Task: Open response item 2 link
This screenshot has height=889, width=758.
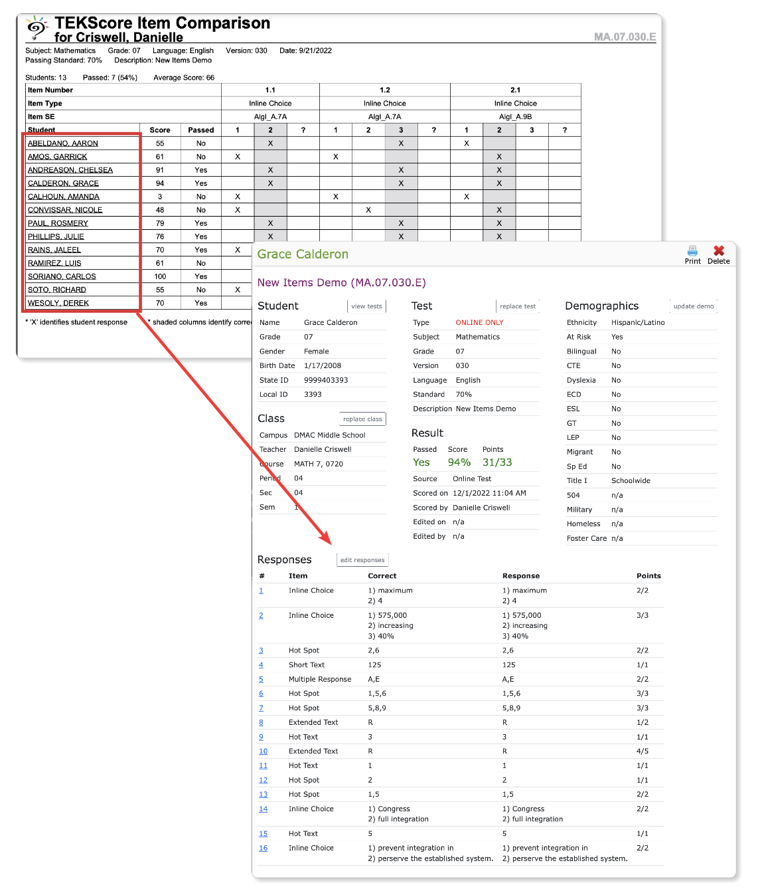Action: click(x=261, y=616)
